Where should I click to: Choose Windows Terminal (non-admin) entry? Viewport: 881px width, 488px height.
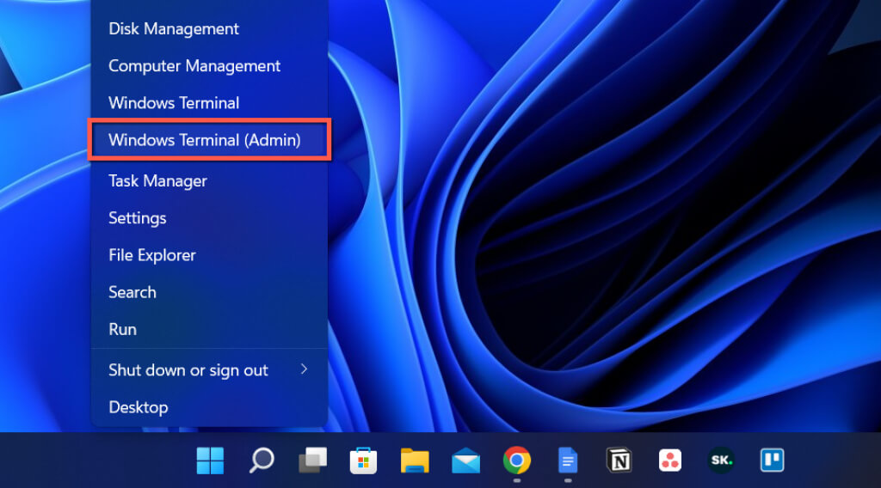pyautogui.click(x=209, y=102)
